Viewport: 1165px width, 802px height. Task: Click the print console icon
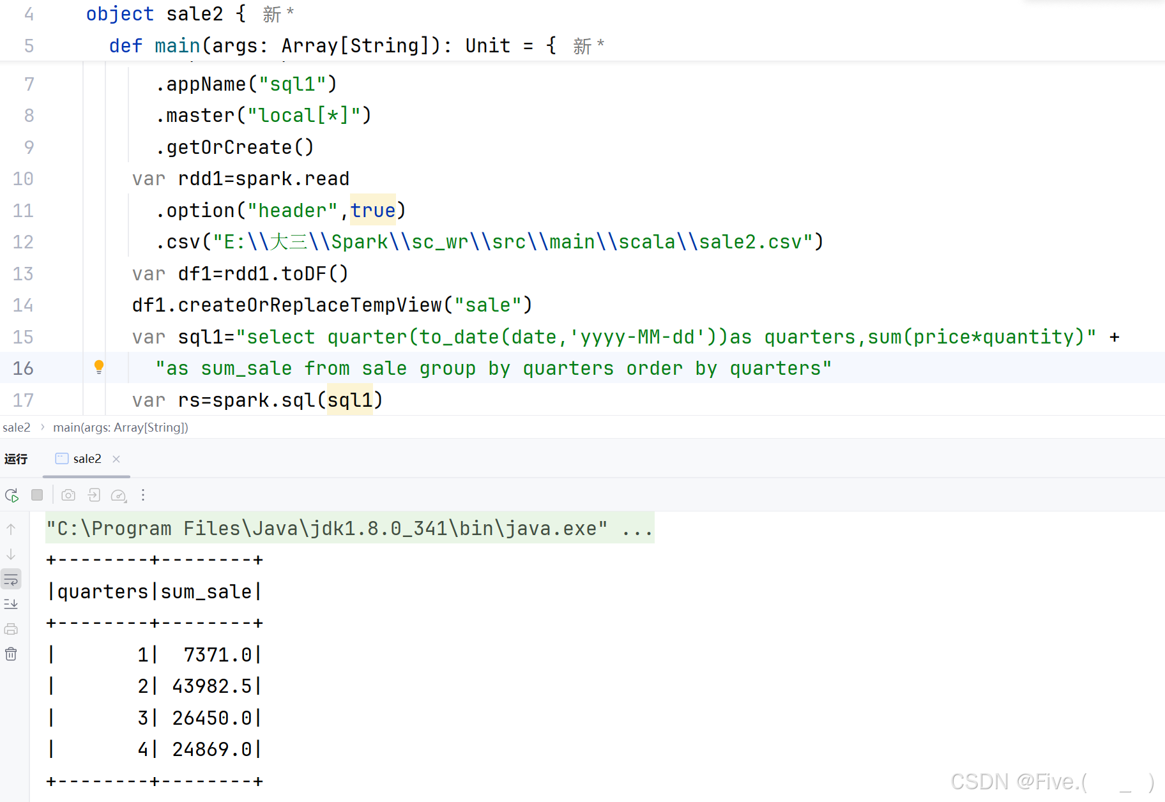coord(11,629)
